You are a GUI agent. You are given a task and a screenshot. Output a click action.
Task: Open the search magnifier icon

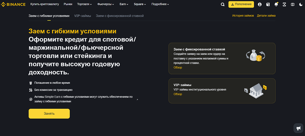point(223,5)
